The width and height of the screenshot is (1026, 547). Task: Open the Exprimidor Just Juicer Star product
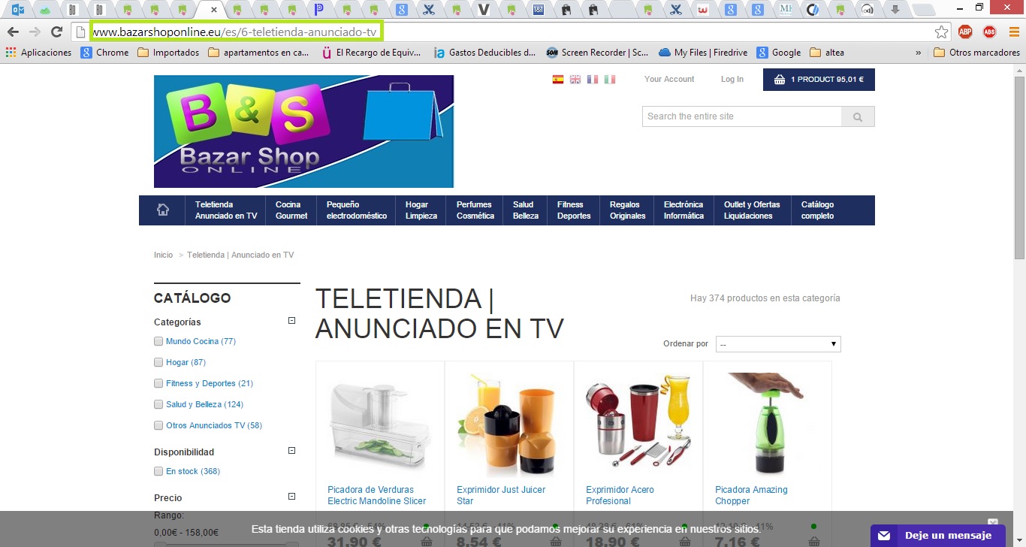[x=501, y=495]
